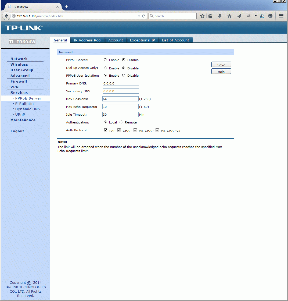This screenshot has height=301, width=288.
Task: Enable the PPPoE Server radio option
Action: [x=105, y=60]
